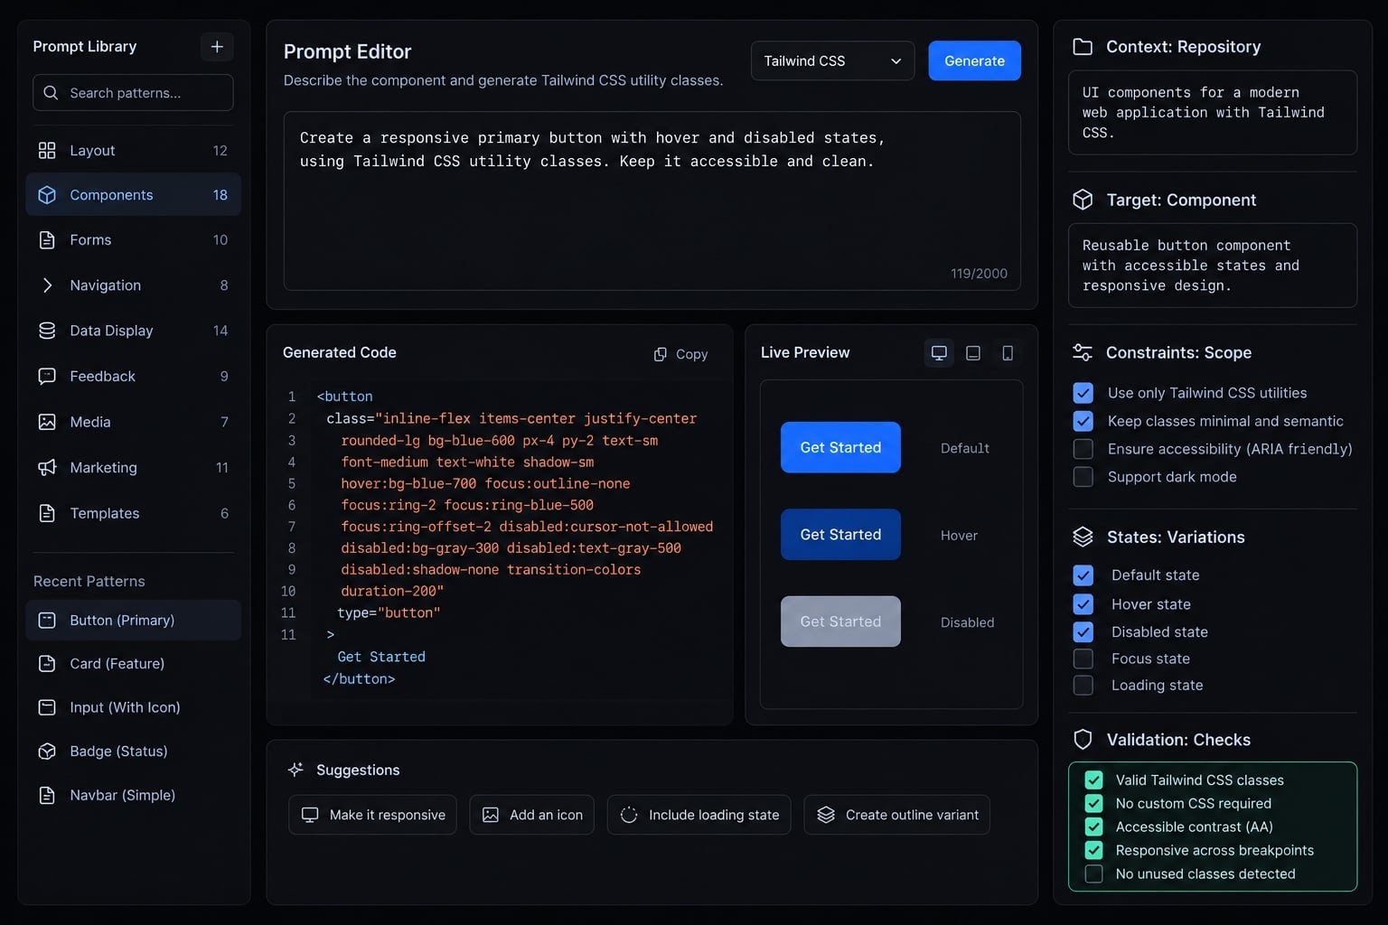The height and width of the screenshot is (925, 1388).
Task: Click the Context repository description box
Action: 1213,113
